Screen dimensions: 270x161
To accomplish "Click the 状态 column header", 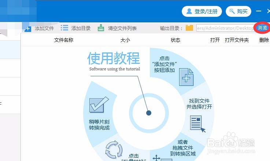I will (x=175, y=40).
